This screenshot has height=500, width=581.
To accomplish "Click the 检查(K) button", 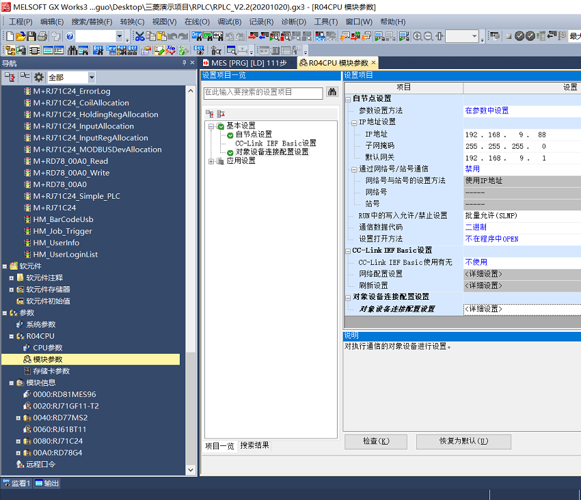I will click(x=375, y=441).
